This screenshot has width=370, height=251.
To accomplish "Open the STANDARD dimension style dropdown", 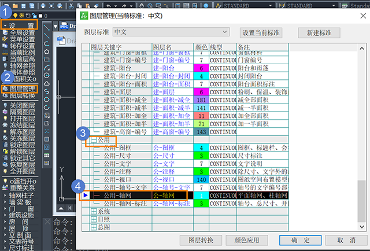I will pos(334,6).
